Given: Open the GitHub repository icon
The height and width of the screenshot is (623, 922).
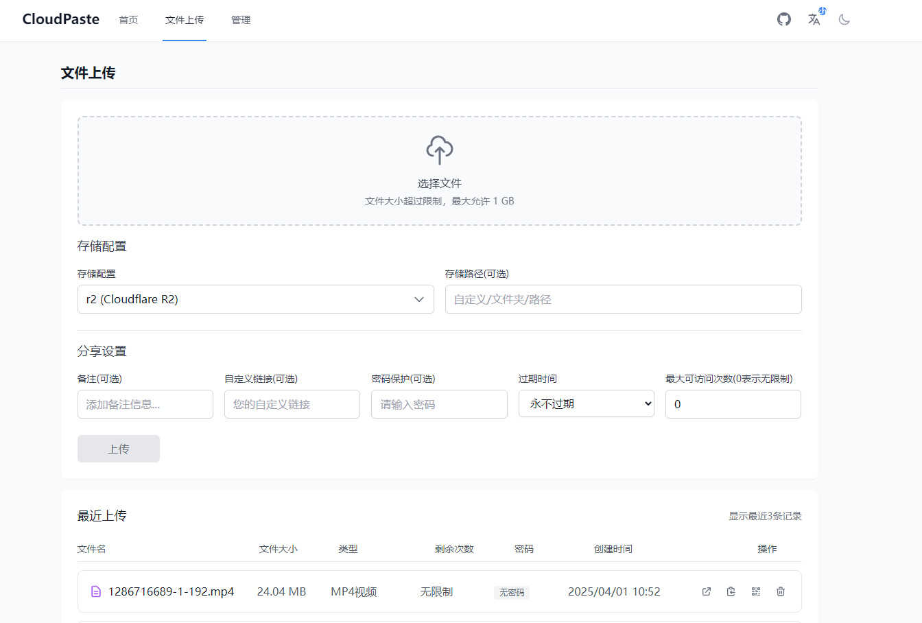Looking at the screenshot, I should point(784,19).
